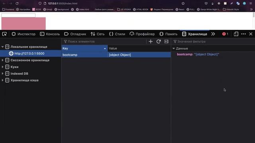Switch to the Профайлер tab
The width and height of the screenshot is (255, 143).
coord(142,34)
